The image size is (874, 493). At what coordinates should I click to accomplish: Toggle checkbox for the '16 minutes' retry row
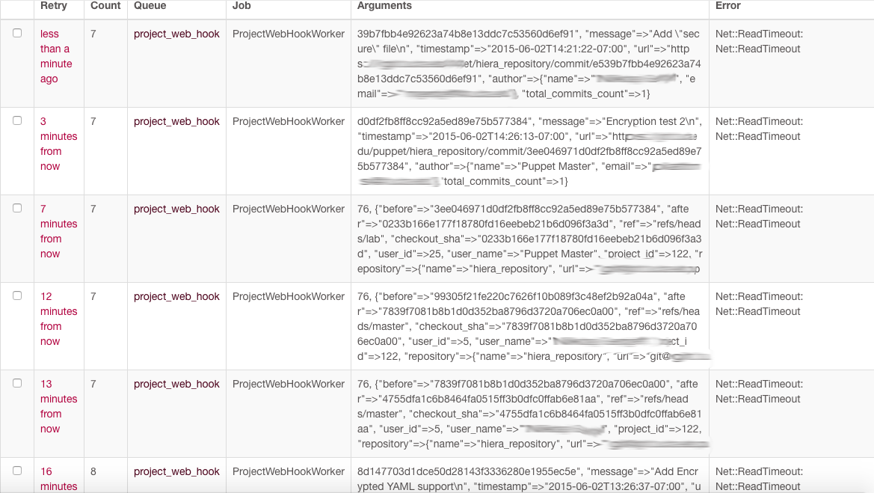click(x=17, y=471)
